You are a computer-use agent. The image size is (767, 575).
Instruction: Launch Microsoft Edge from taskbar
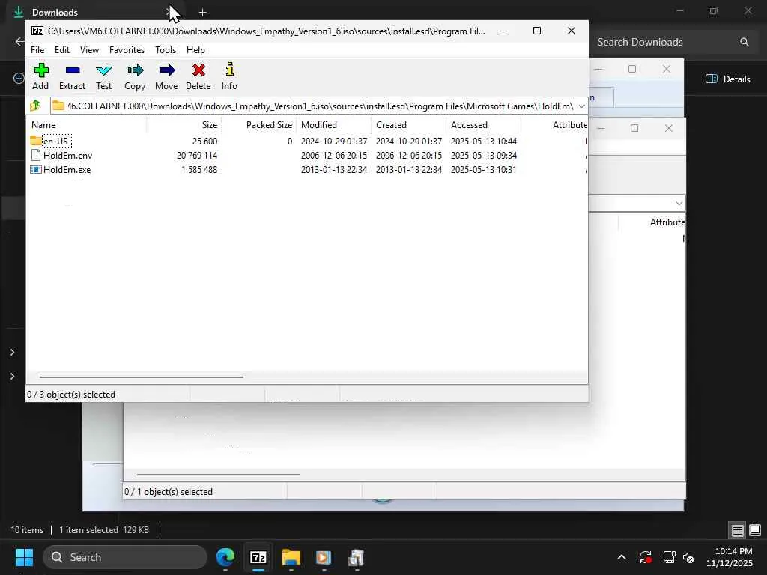pos(225,557)
